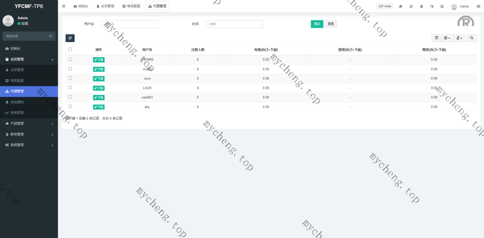Click the table search magnifier button
Screen dimensions: 484x238
tap(472, 38)
